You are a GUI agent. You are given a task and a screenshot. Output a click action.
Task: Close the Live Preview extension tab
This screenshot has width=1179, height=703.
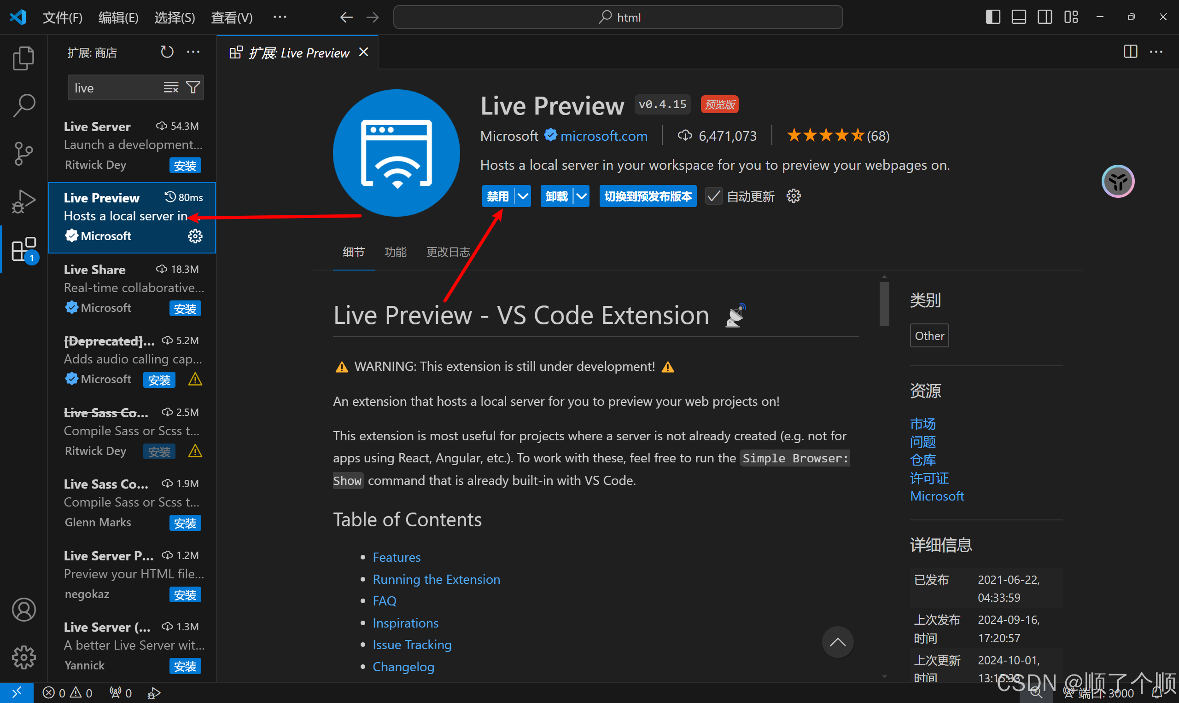(364, 52)
